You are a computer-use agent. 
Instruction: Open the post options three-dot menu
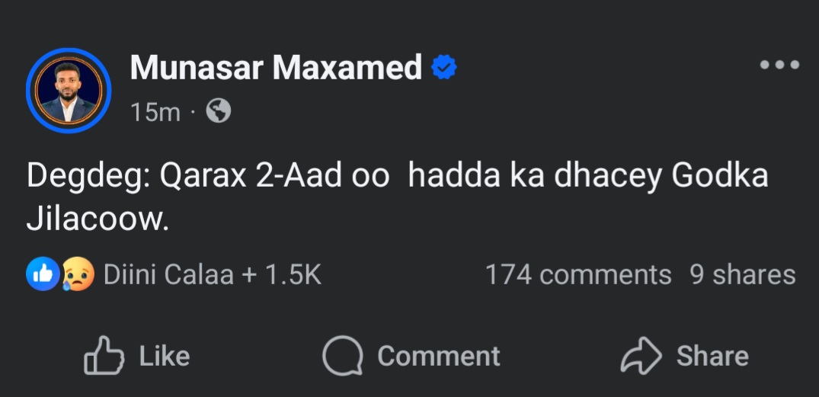[x=779, y=66]
